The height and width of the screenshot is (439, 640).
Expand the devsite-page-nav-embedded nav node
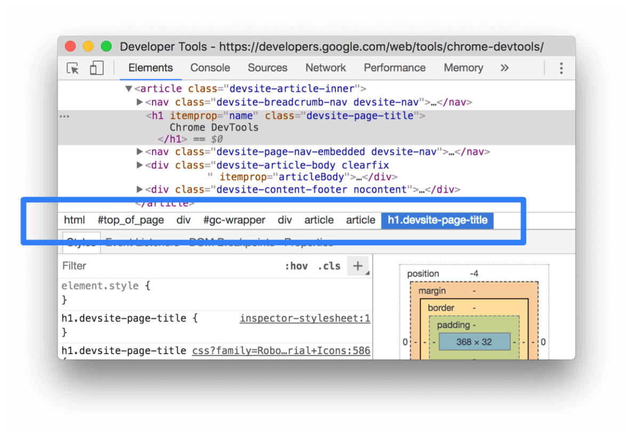tap(140, 152)
